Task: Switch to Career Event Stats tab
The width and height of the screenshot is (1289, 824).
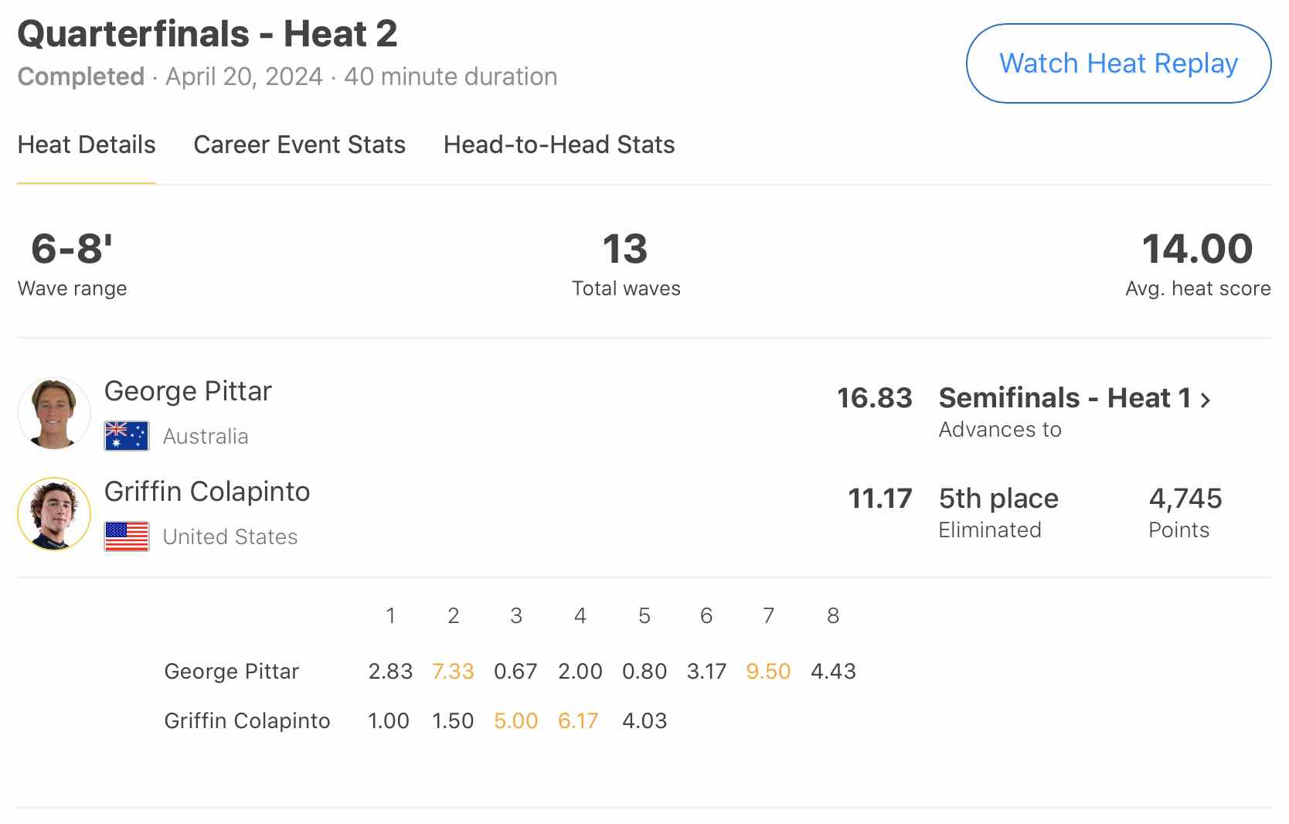Action: 299,145
